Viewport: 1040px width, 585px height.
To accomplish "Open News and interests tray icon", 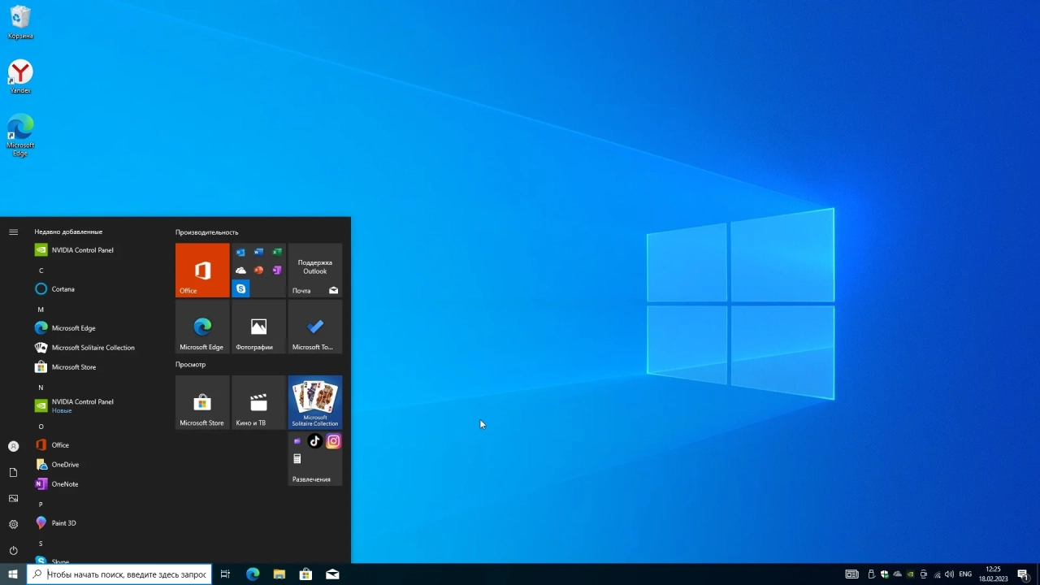I will tap(851, 574).
